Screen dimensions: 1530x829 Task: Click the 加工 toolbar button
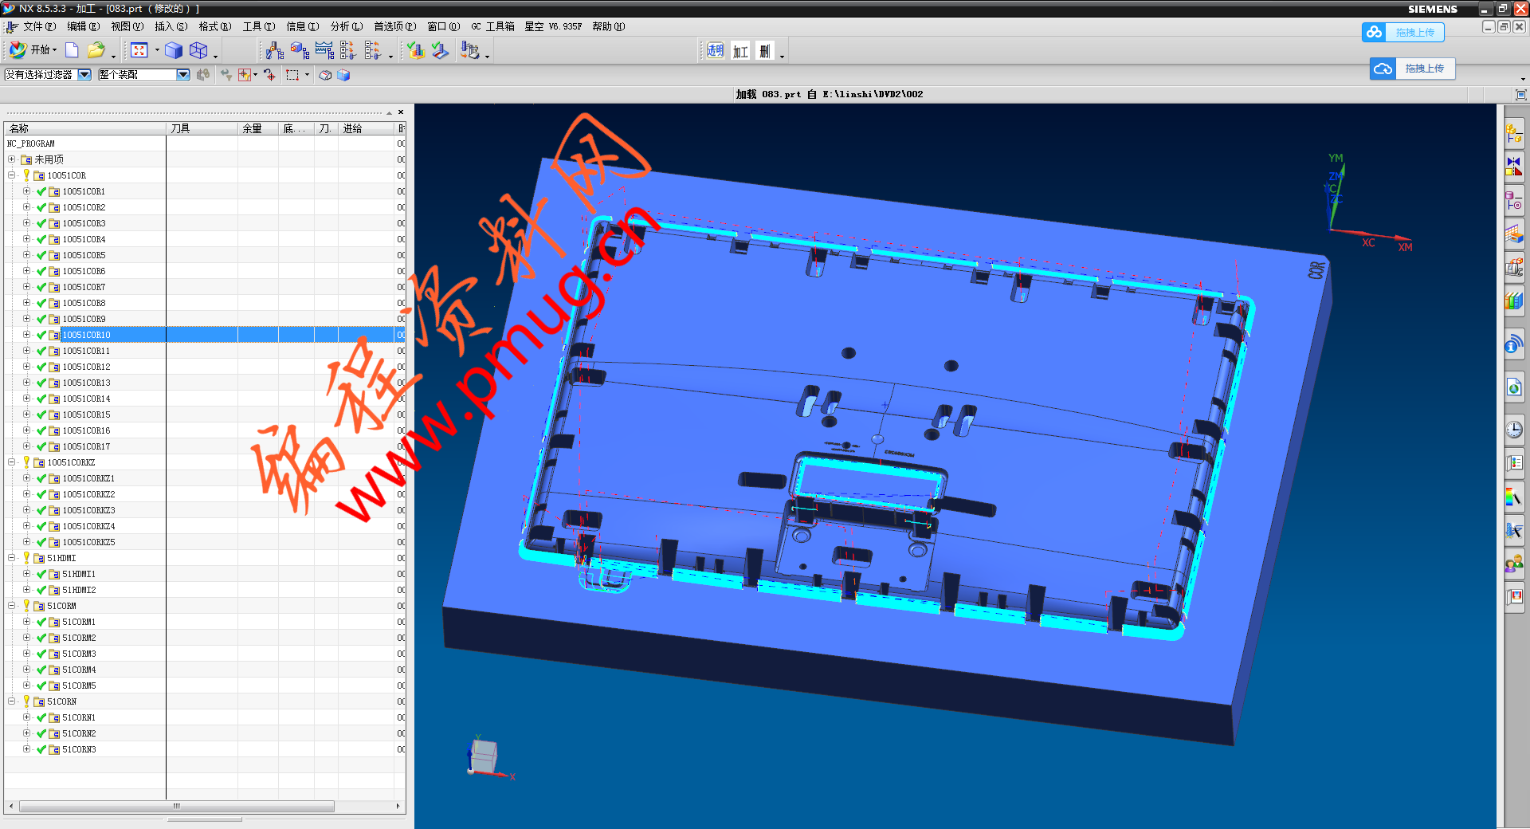point(740,51)
